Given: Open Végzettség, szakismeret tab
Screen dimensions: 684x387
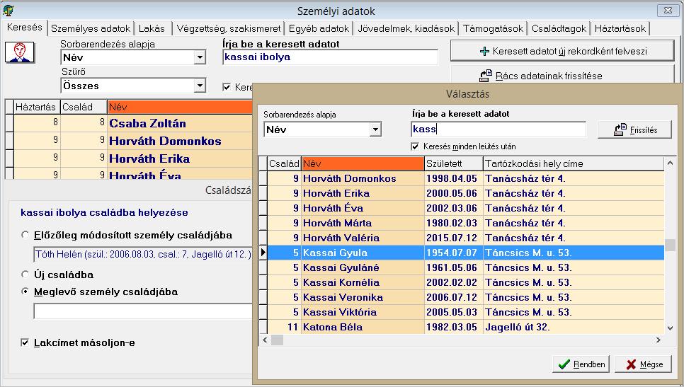Looking at the screenshot, I should [228, 29].
